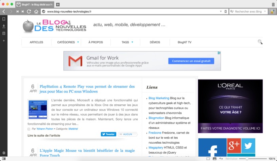
Task: Click author Yohann Poiron link
Action: [45, 129]
